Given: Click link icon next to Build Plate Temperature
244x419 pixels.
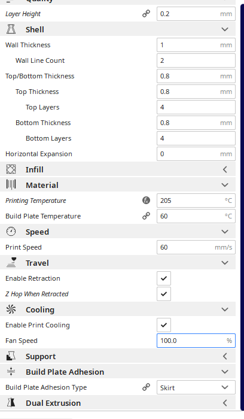Looking at the screenshot, I should [146, 216].
